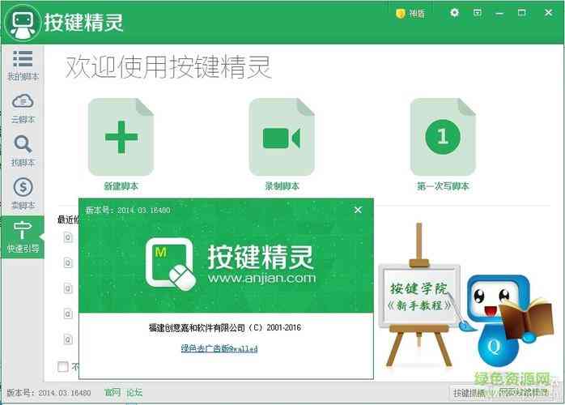
Task: Open the 第一次写脚本 tutorial icon
Action: (x=442, y=138)
